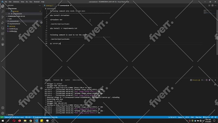Open Firefox from the Windows taskbar

click(x=20, y=121)
